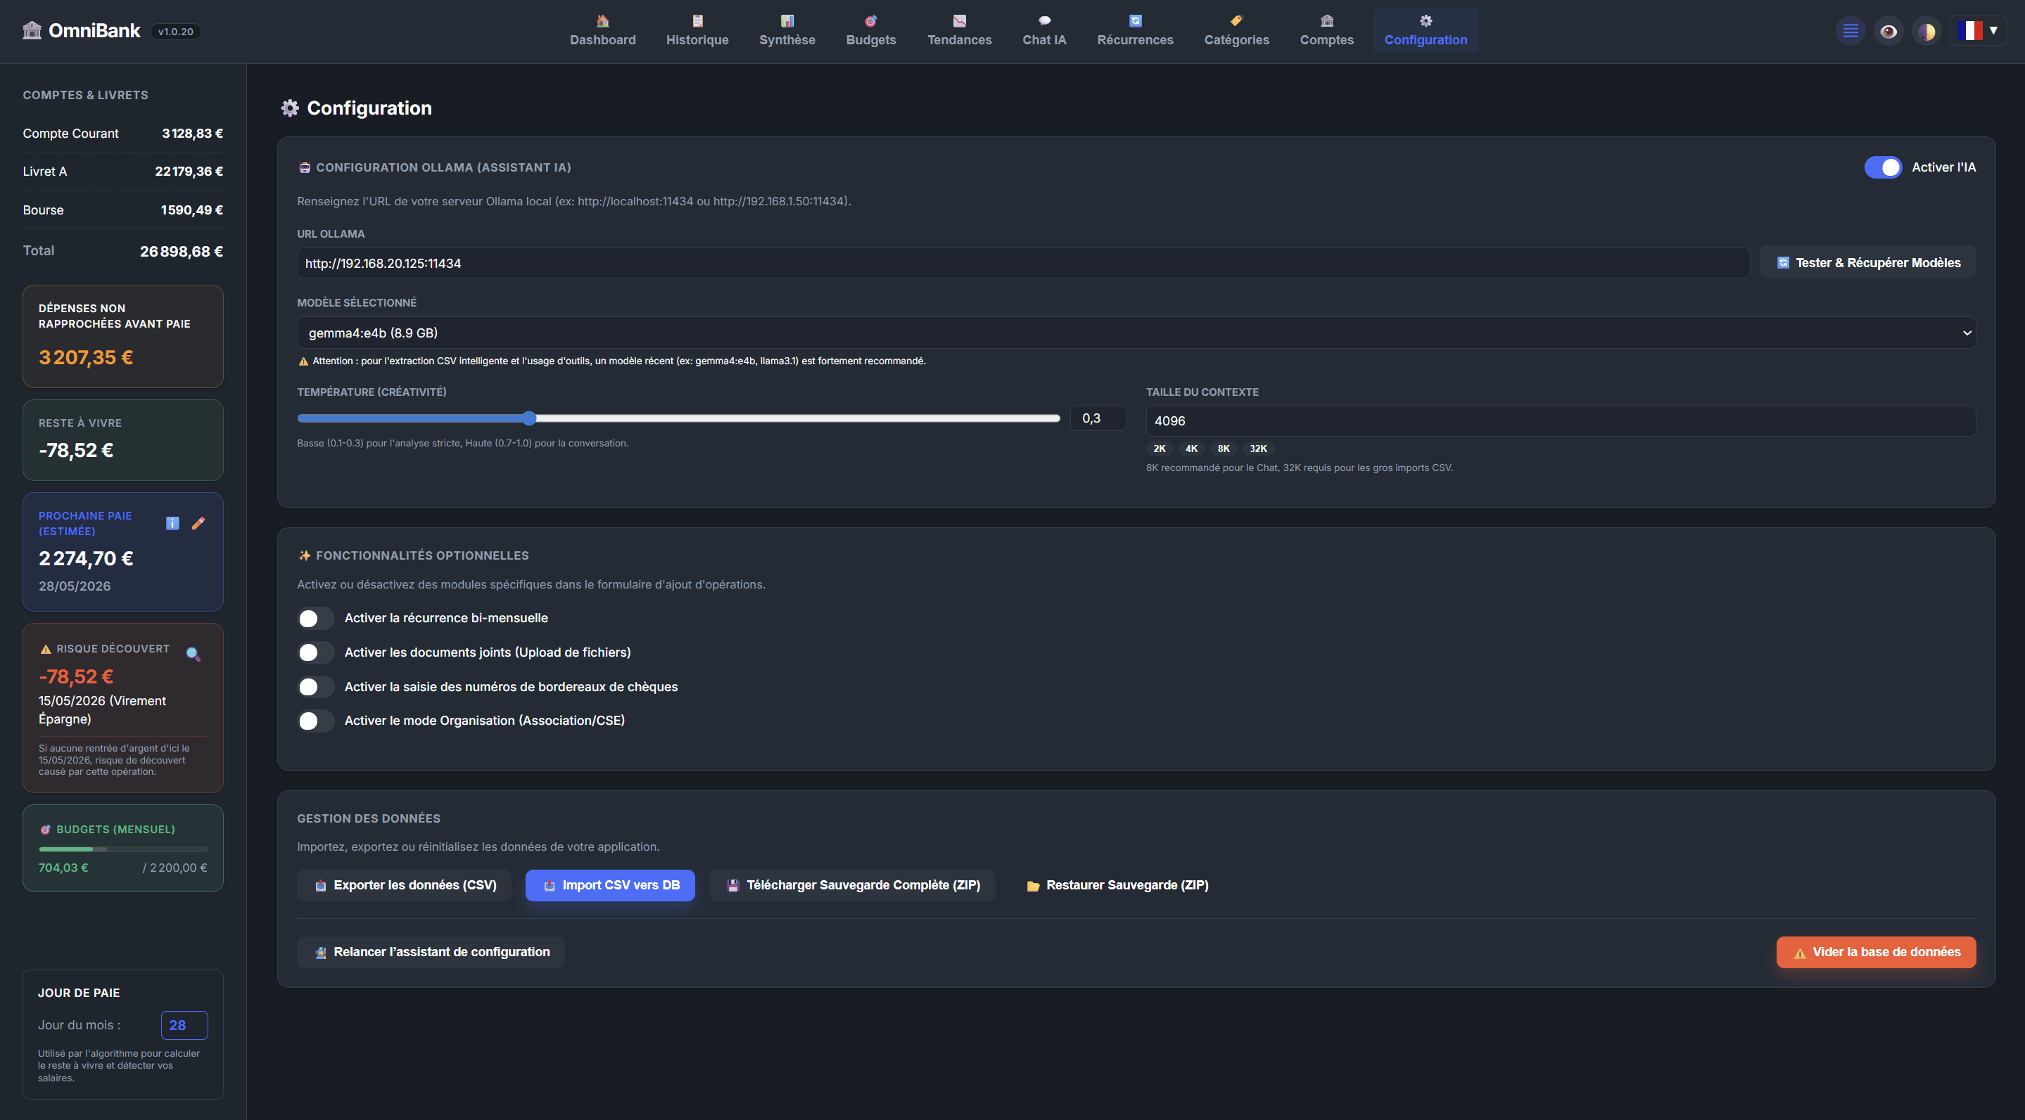The image size is (2025, 1120).
Task: Edit the URL Ollama input field
Action: coord(1023,263)
